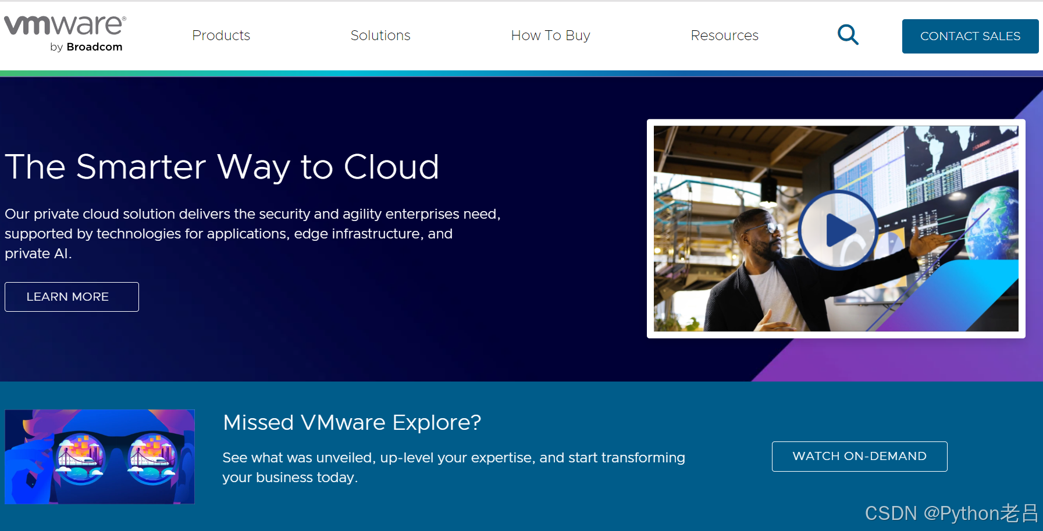Click the Watch On-Demand button
The height and width of the screenshot is (531, 1043).
(859, 457)
